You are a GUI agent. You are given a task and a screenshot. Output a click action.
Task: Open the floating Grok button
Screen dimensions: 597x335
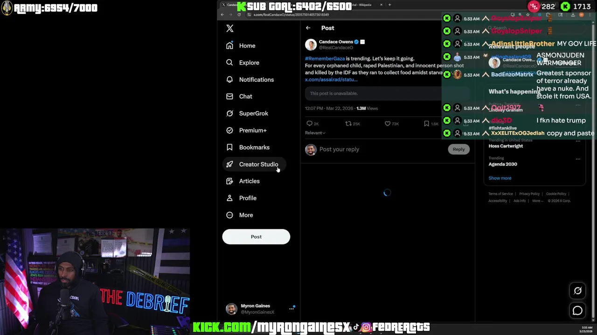tap(577, 291)
